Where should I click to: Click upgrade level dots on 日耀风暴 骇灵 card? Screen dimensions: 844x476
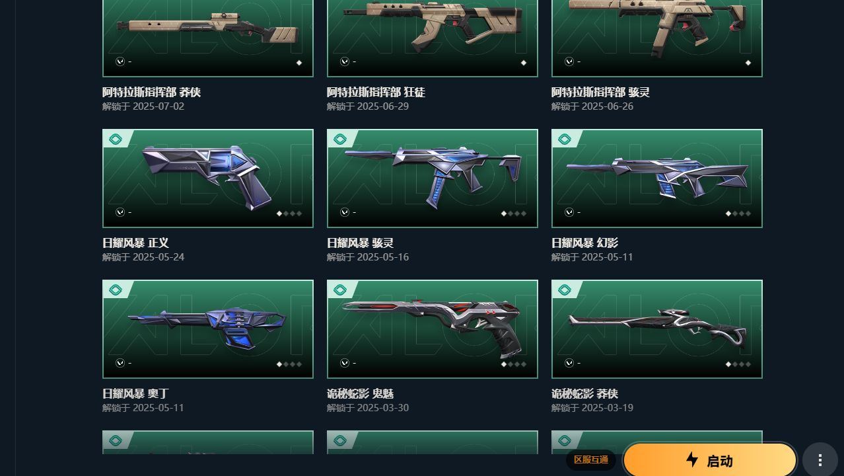[x=513, y=214]
